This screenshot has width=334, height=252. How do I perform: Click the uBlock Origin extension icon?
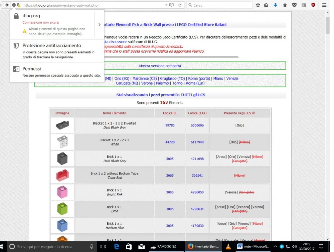click(x=313, y=5)
